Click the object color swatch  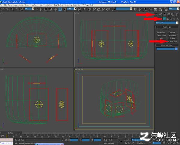tap(176, 49)
